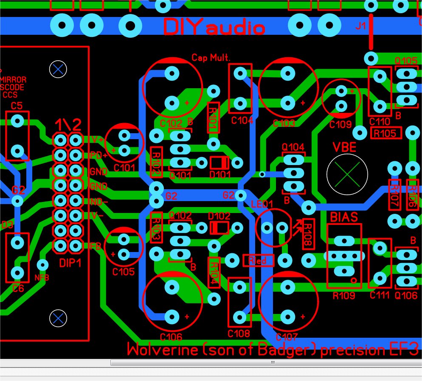Click the J1 jumper label
Viewport: 422px width, 381px height.
tap(360, 26)
